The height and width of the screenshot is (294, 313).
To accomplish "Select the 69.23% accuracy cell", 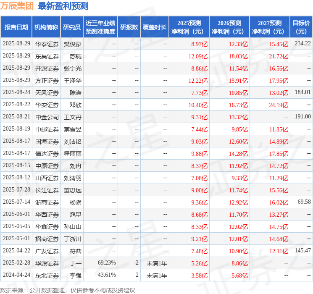I will [107, 263].
